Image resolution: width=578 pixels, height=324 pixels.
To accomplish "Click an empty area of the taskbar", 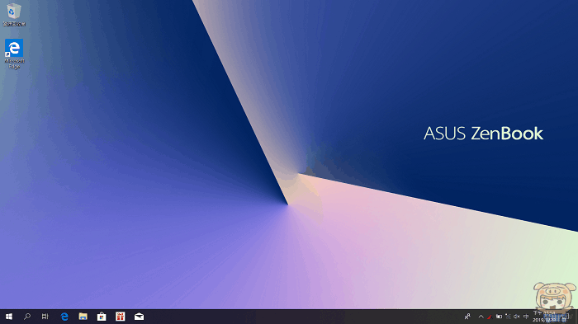I will pyautogui.click(x=295, y=317).
